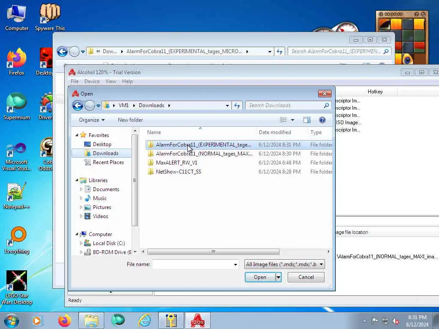The image size is (439, 329).
Task: Open the Microsoft Visual Studio desktop shortcut
Action: coord(17,157)
